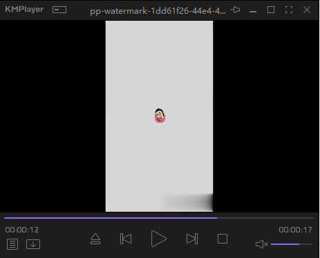Unmute audio via the speaker icon
The width and height of the screenshot is (320, 258).
(x=262, y=244)
